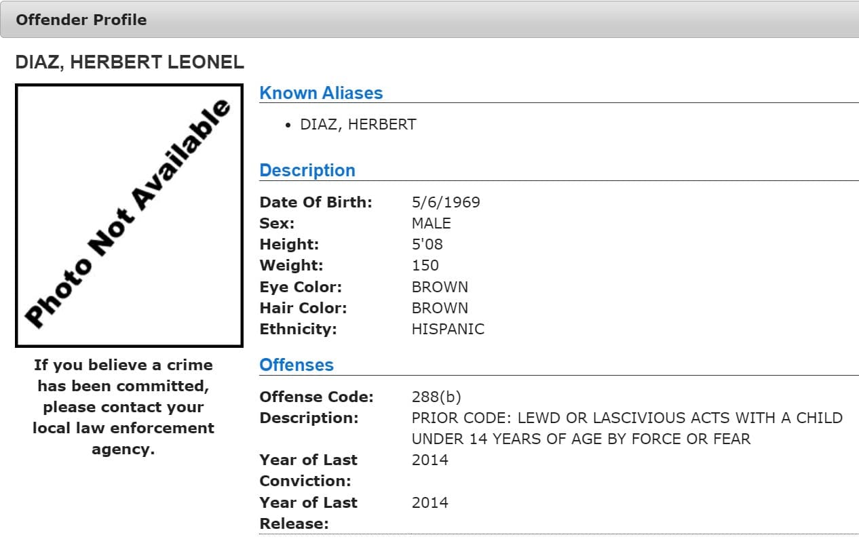Select the offender name DIAZ, HERBERT LEONEL
859x556 pixels.
(129, 62)
